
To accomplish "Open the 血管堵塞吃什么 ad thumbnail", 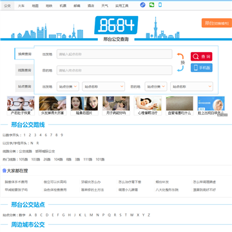I will [x=180, y=106].
